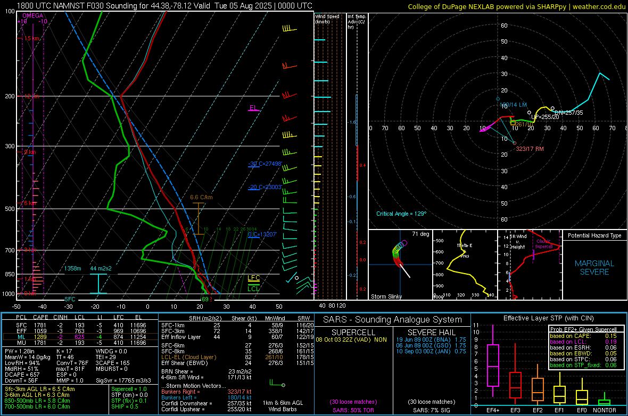Click the Critical Angle = 129° text
This screenshot has width=628, height=416.
(x=401, y=214)
